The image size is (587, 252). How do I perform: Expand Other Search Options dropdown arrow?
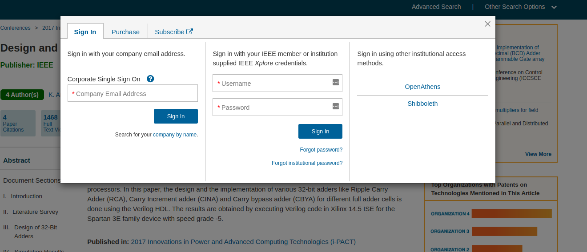click(554, 7)
